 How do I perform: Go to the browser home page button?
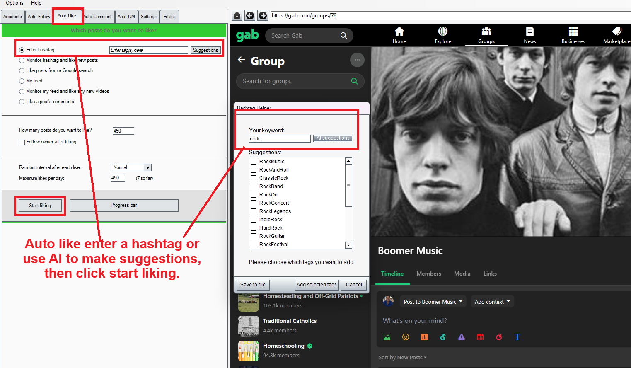(237, 16)
